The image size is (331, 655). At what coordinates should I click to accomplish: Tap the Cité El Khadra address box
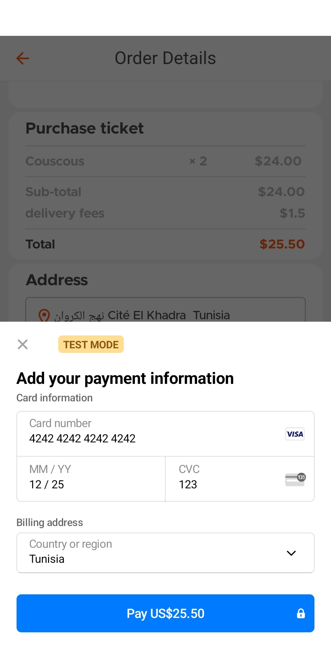click(x=165, y=310)
